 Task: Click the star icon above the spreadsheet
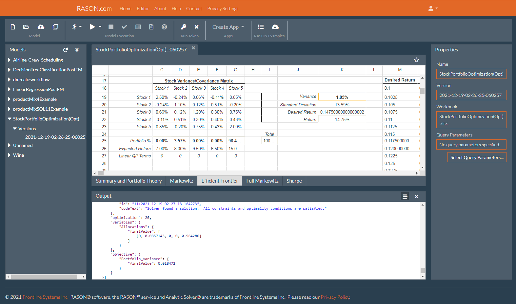416,60
